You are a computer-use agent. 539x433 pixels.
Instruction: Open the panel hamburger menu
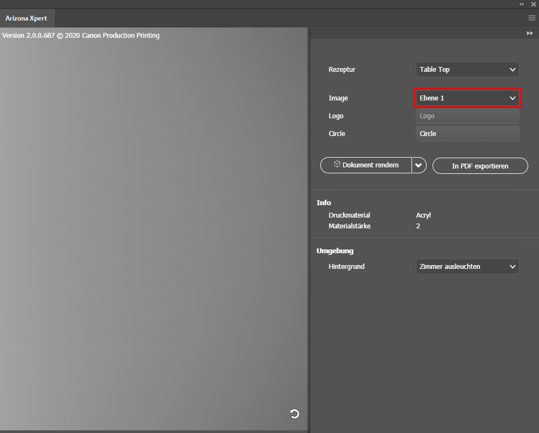coord(532,18)
